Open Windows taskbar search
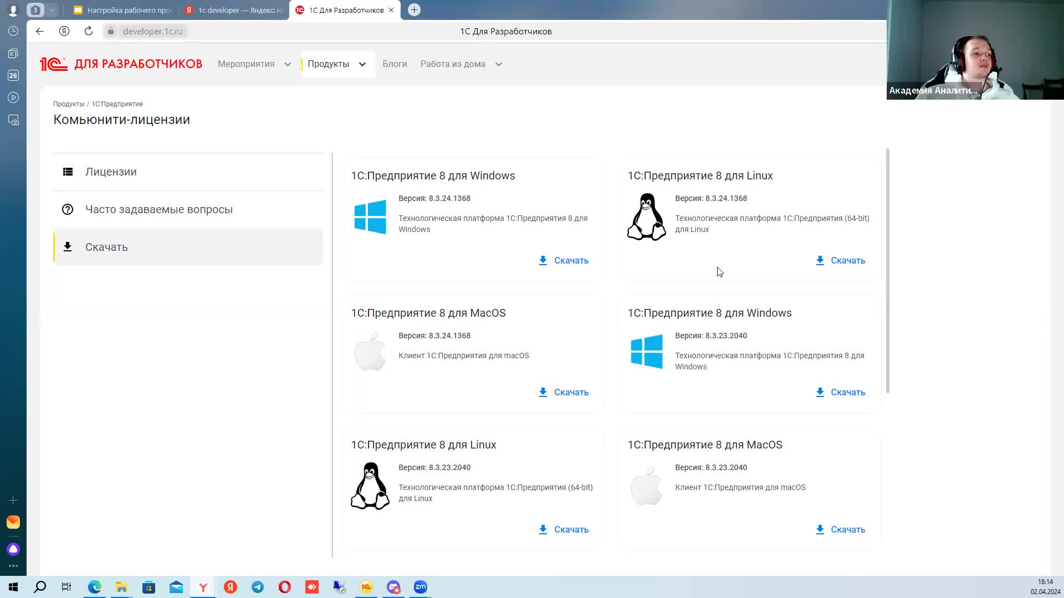1064x598 pixels. click(x=40, y=587)
